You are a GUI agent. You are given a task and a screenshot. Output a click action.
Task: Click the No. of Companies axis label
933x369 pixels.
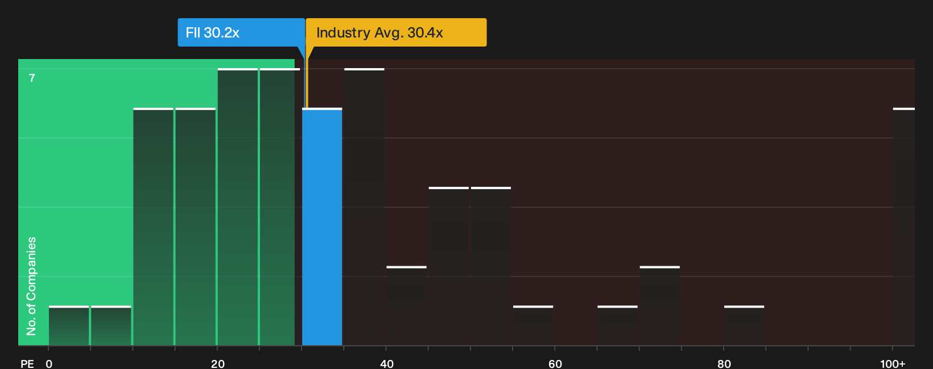(x=31, y=286)
